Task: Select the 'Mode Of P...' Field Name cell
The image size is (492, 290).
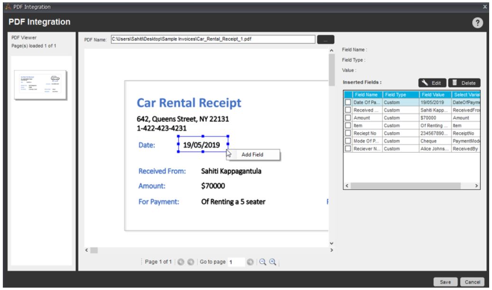Action: click(x=367, y=141)
